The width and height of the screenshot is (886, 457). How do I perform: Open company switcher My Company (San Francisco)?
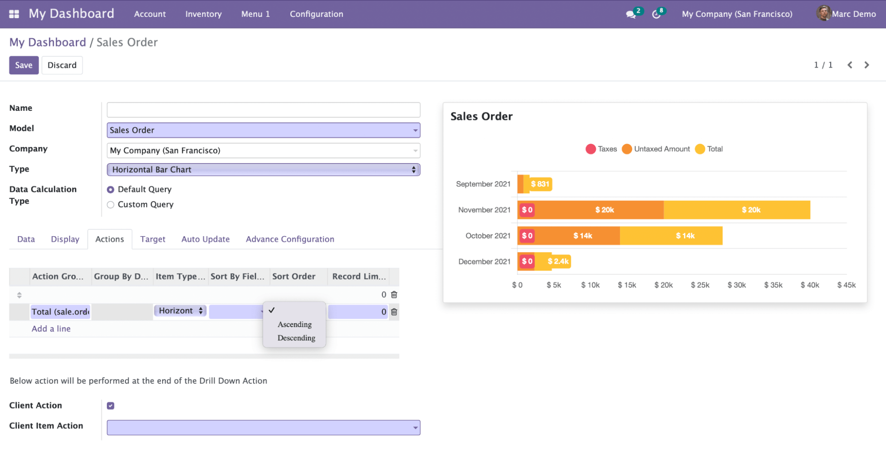(x=737, y=14)
